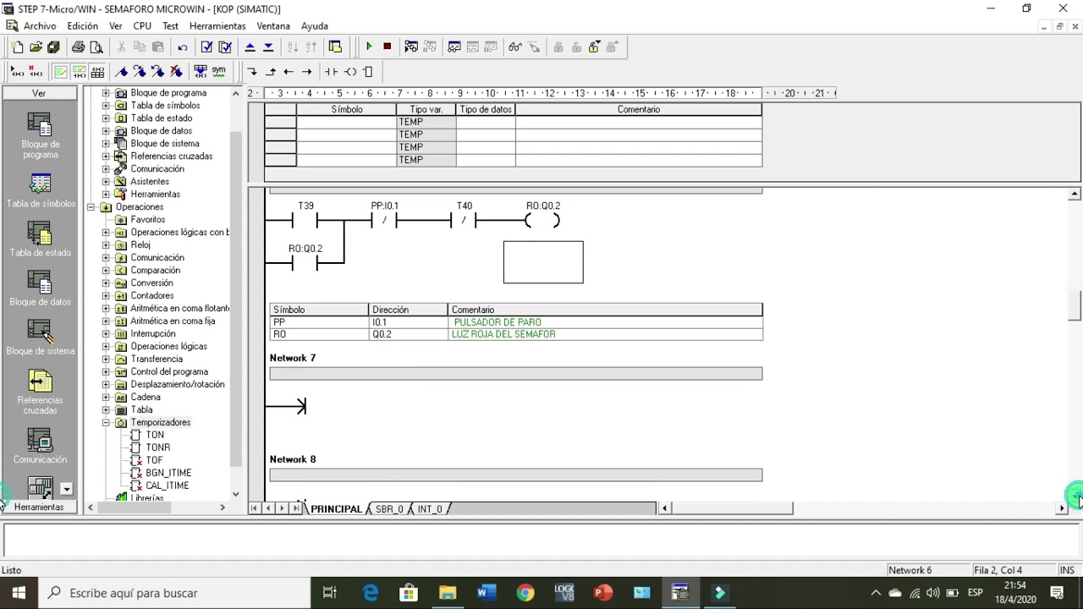Open the Options toolbar icon

click(335, 47)
